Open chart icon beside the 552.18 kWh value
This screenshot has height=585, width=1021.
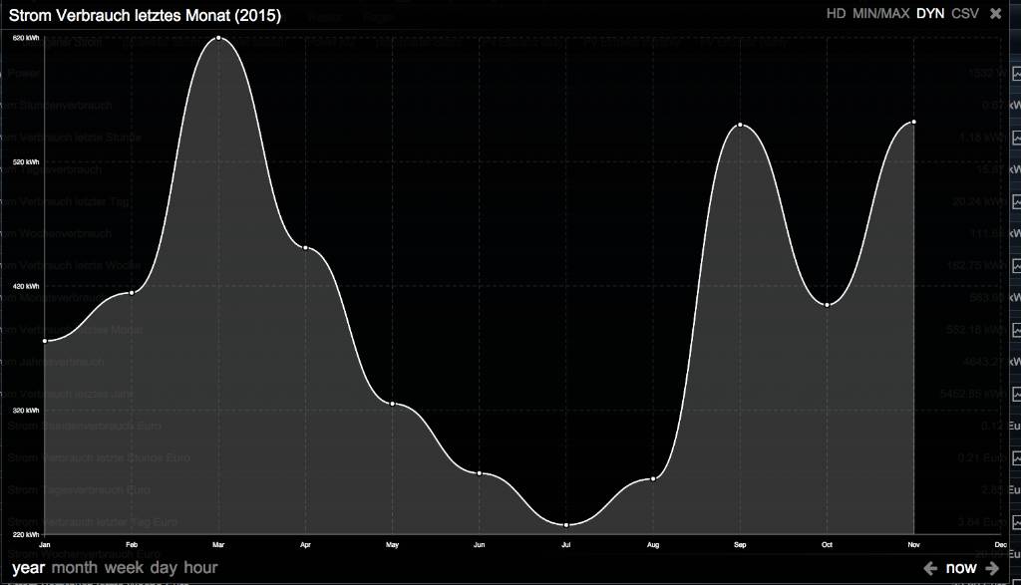pos(1015,330)
